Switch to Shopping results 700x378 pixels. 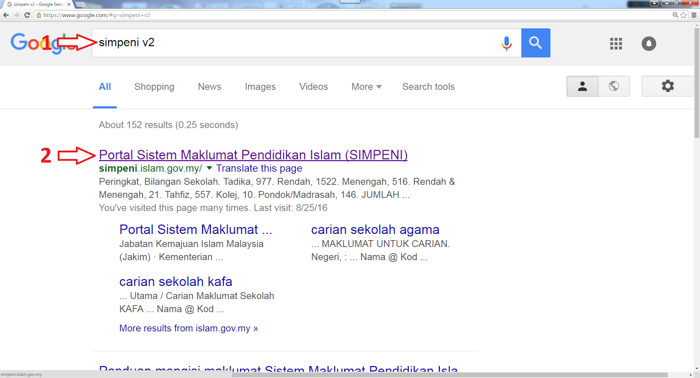tap(154, 86)
